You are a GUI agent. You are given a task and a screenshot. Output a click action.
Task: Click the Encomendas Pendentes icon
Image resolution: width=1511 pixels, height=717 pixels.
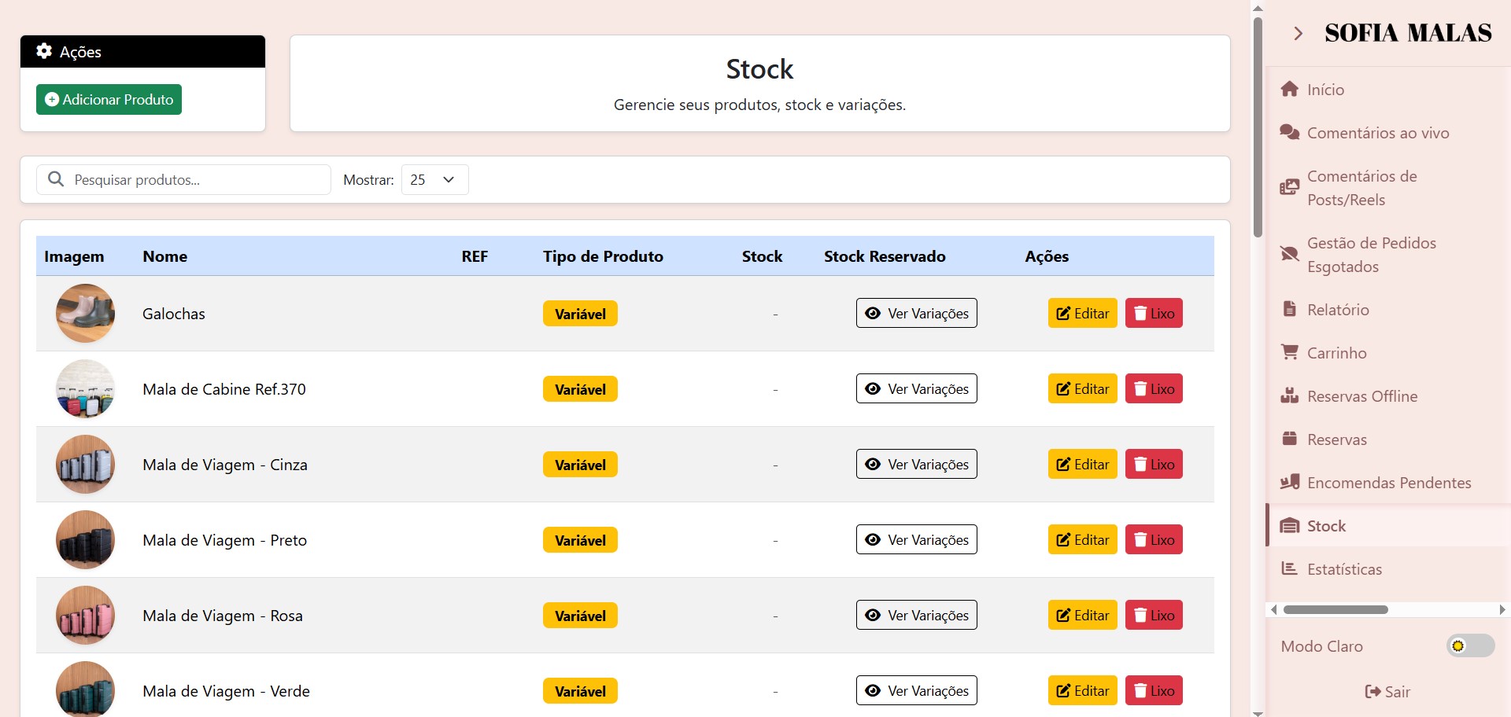click(x=1289, y=482)
